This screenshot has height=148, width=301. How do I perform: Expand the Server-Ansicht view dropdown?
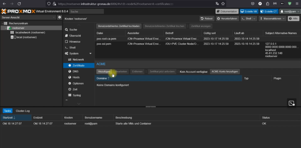coord(53,17)
